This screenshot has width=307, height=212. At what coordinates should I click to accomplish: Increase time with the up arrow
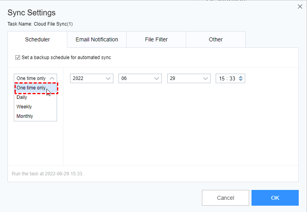pos(240,77)
